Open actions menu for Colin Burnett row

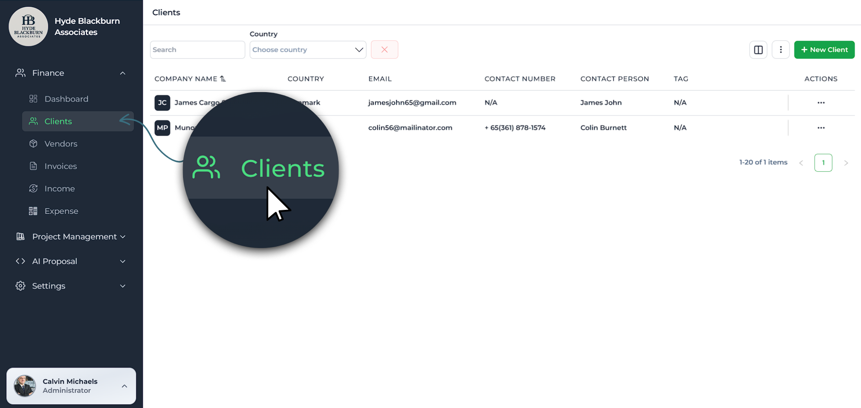click(x=821, y=128)
